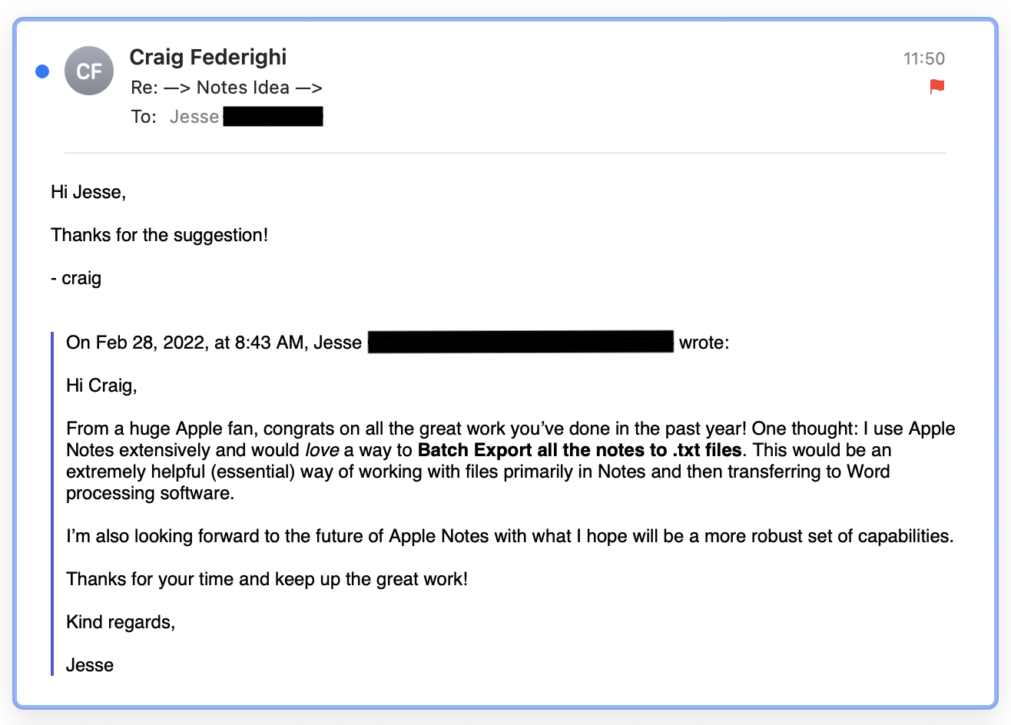Click the italic word "love"

pos(321,450)
